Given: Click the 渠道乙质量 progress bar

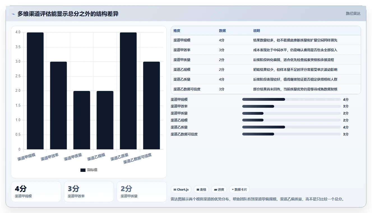Looking at the screenshot, I should click(x=292, y=127).
